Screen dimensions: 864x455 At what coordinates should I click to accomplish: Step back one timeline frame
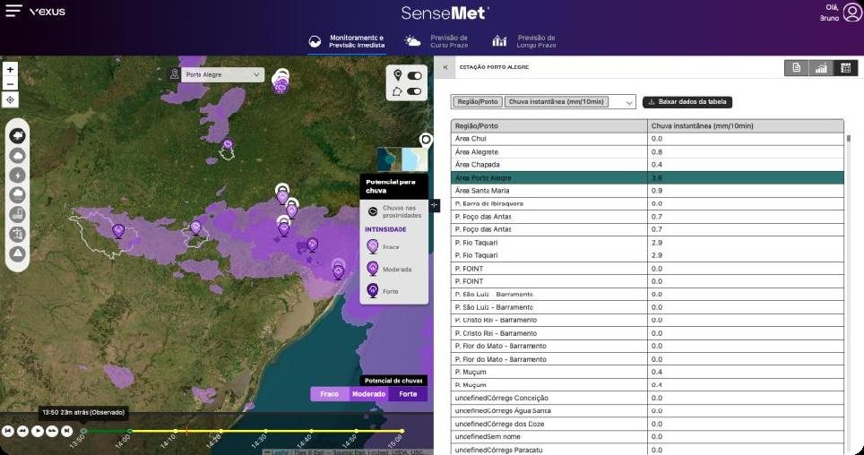point(22,432)
